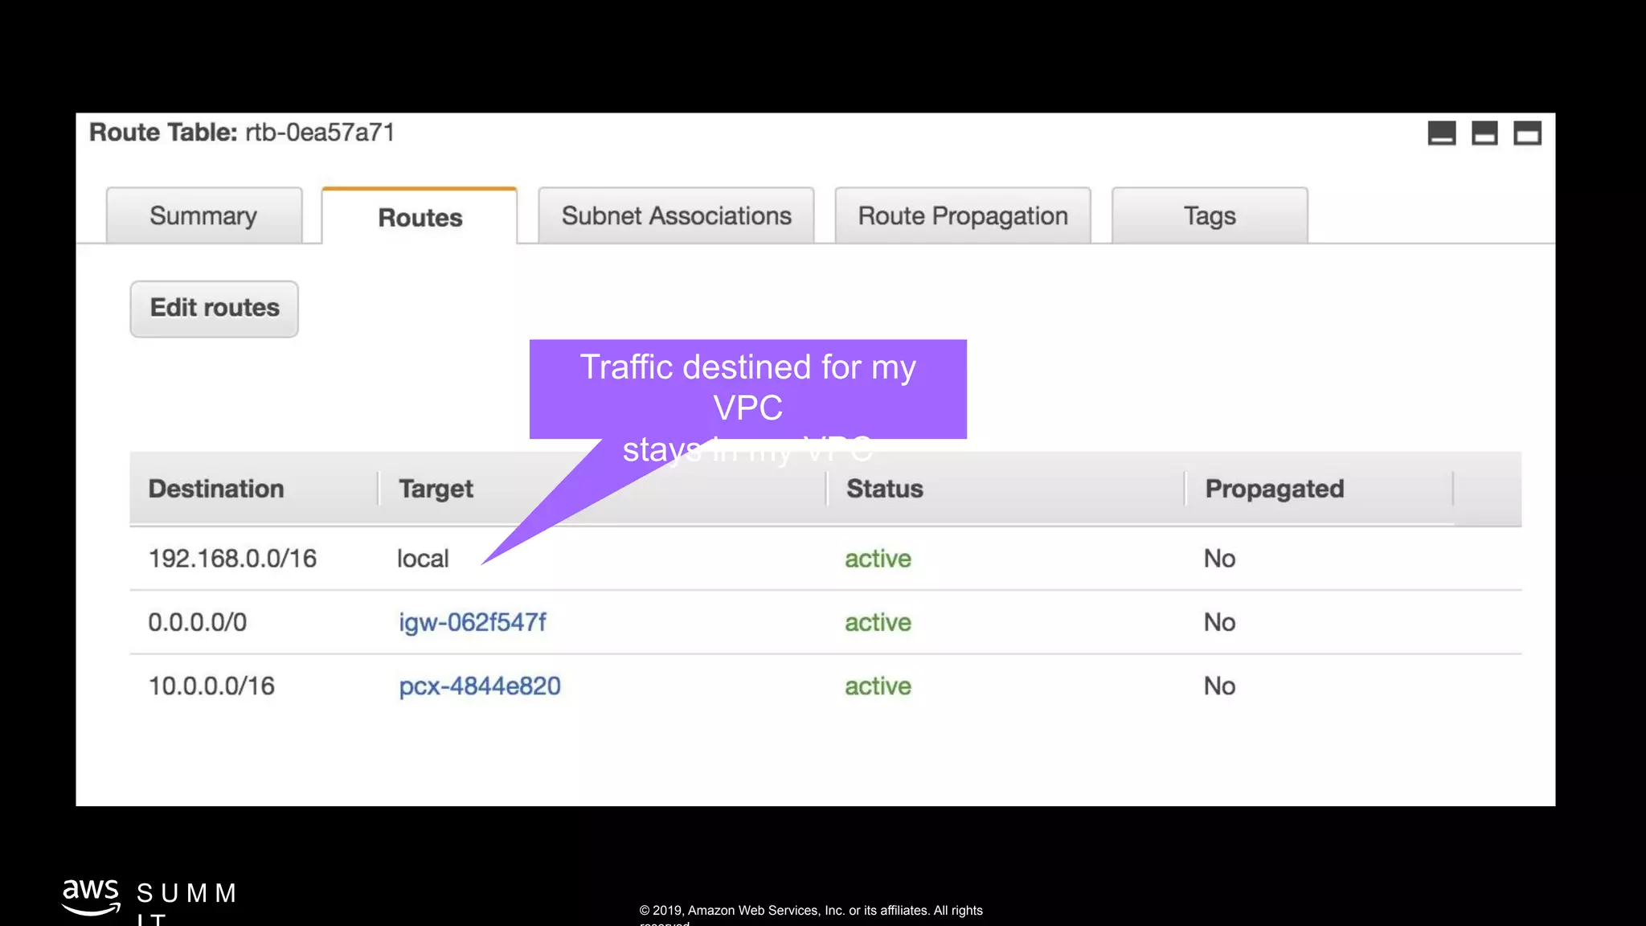The height and width of the screenshot is (926, 1646).
Task: Collapse panel using the smallest pane-size icon
Action: tap(1441, 133)
